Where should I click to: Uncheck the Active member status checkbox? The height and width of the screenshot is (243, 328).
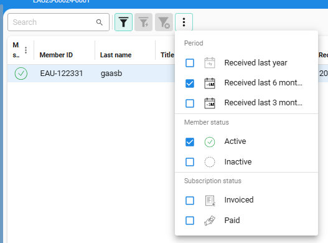pos(190,142)
